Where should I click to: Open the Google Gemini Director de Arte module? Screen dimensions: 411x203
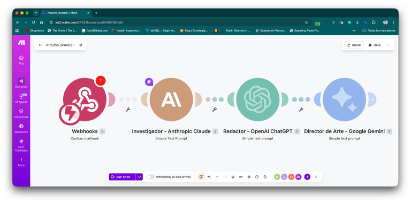(x=345, y=99)
